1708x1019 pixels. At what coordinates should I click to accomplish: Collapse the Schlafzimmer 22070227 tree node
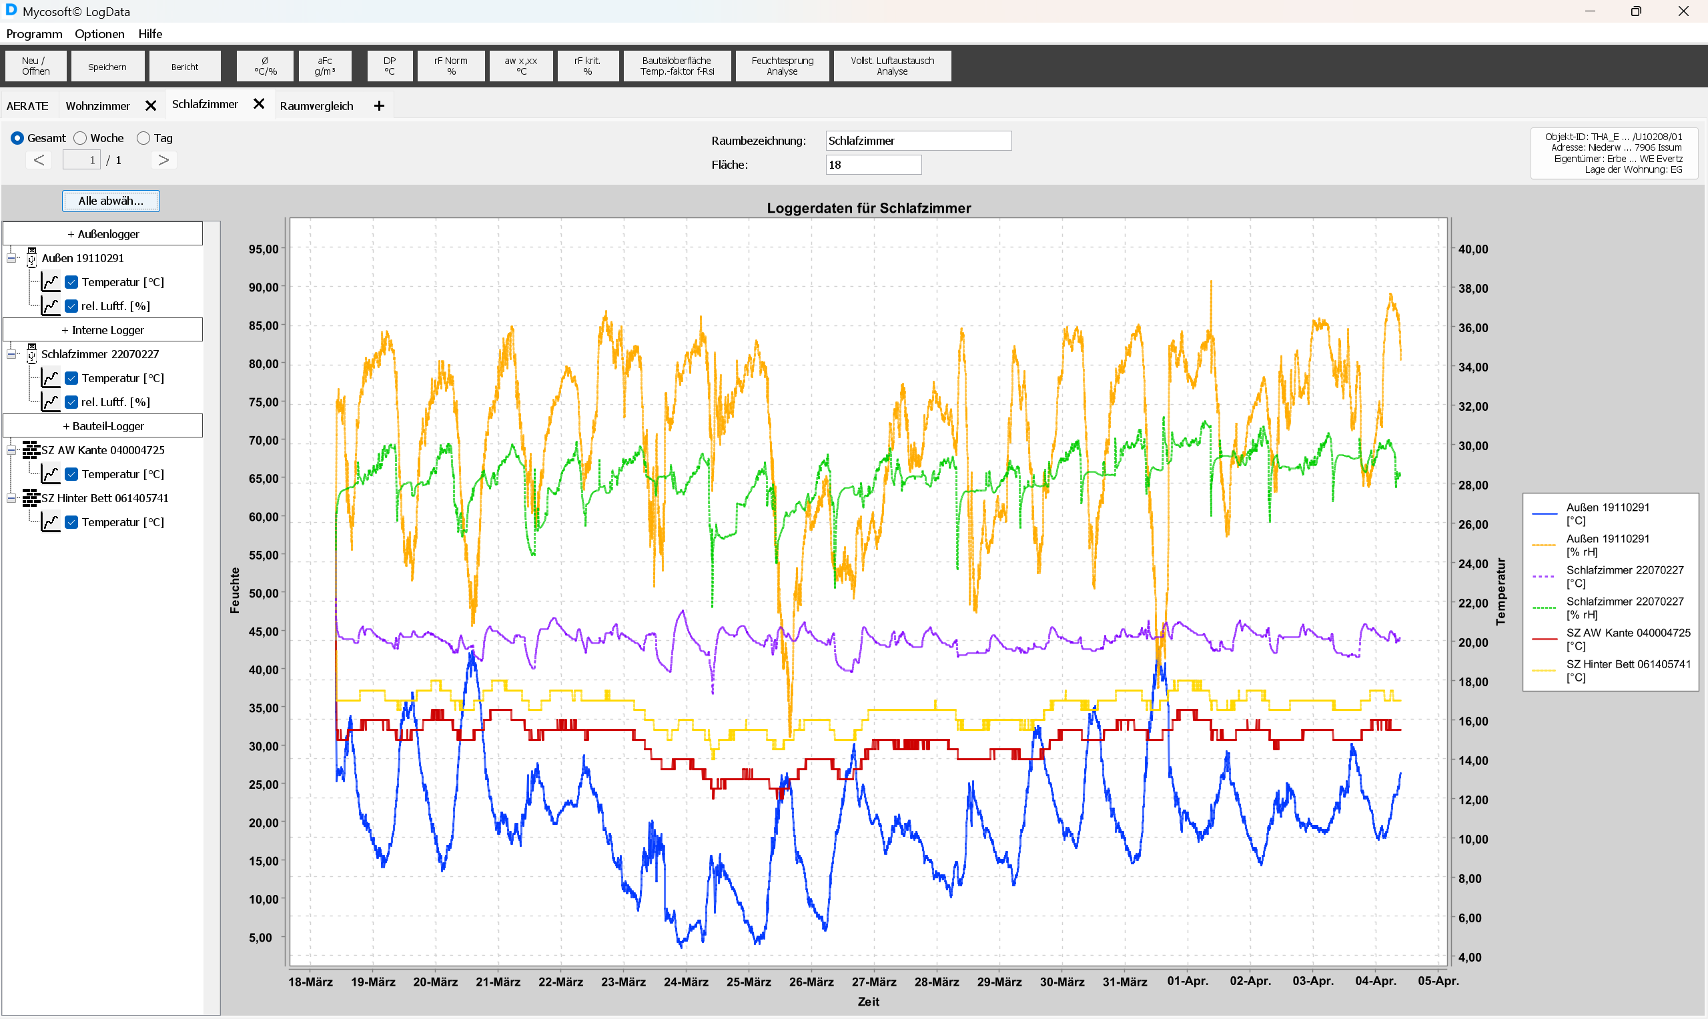[11, 354]
